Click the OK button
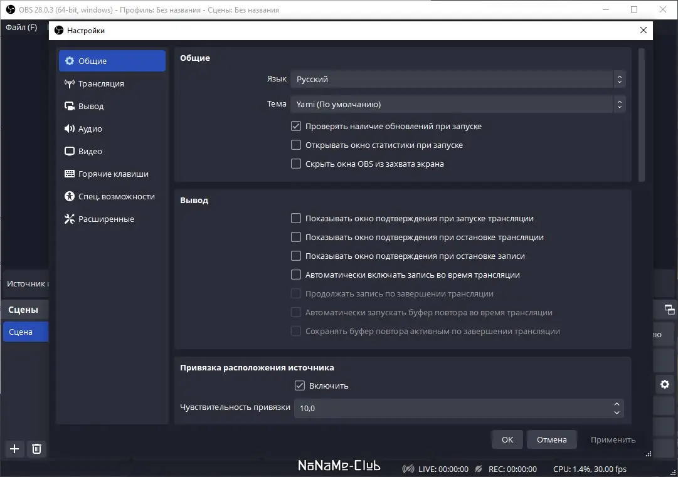Screen dimensions: 678x477 (x=507, y=439)
